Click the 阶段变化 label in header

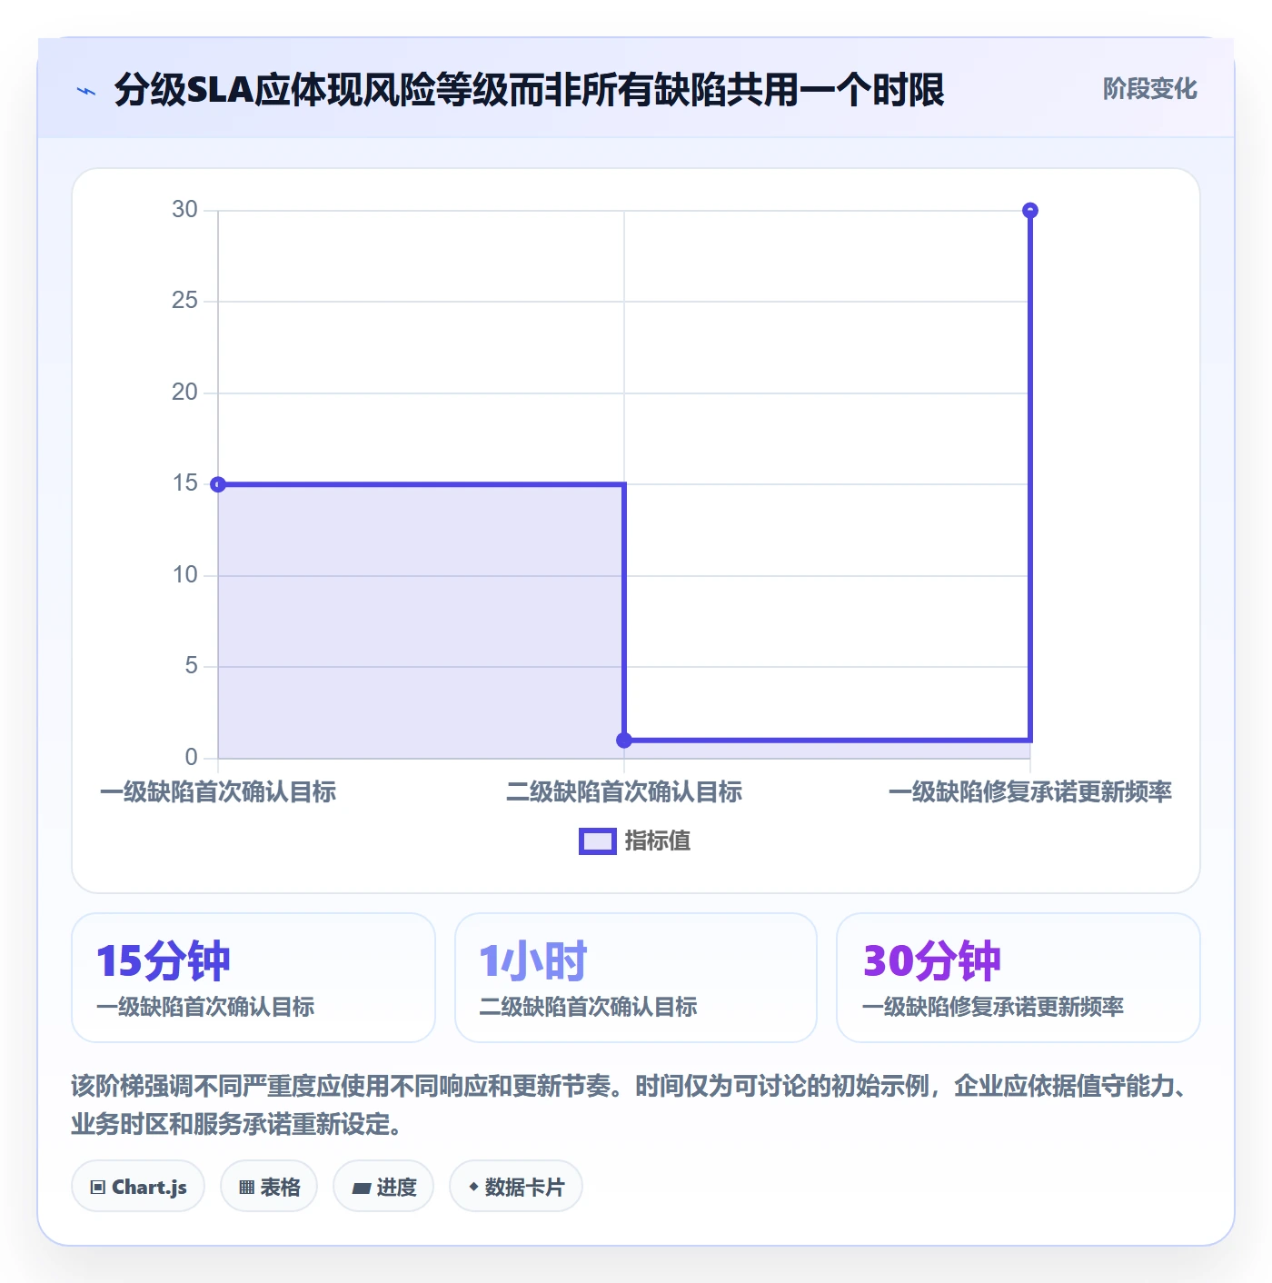point(1149,89)
